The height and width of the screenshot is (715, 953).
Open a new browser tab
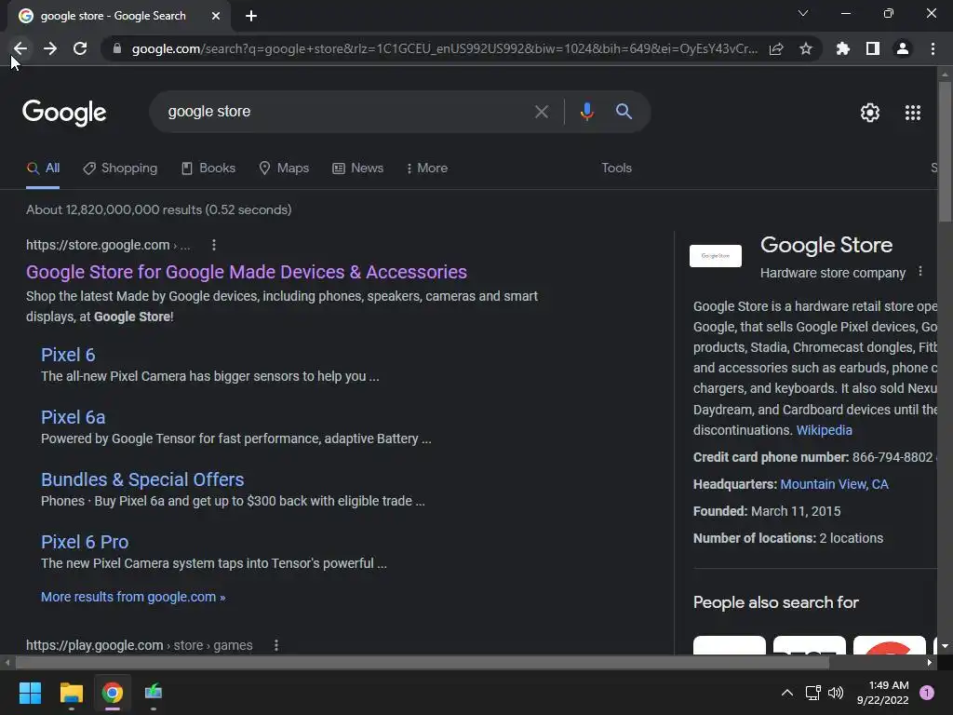tap(251, 16)
